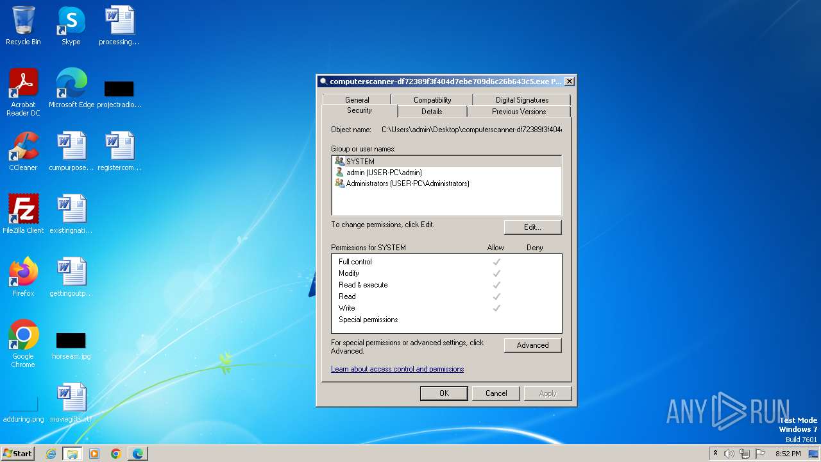The width and height of the screenshot is (821, 462).
Task: Select admin (USER-PC\admin) user entry
Action: coord(446,173)
